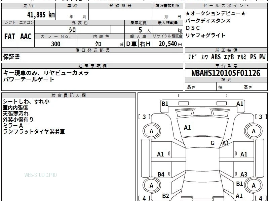
Task: Select the note パワーテールゲート
Action: (x=29, y=79)
